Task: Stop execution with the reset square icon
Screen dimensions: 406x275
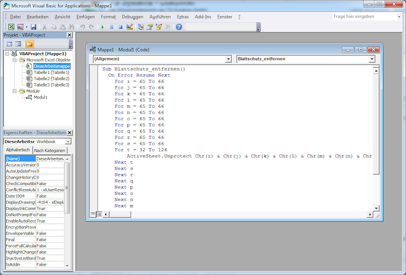Action: click(x=120, y=27)
